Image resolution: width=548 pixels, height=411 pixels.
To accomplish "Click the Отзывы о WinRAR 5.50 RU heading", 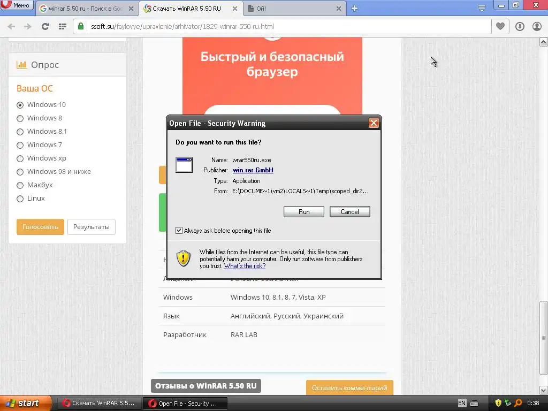I will pos(206,386).
